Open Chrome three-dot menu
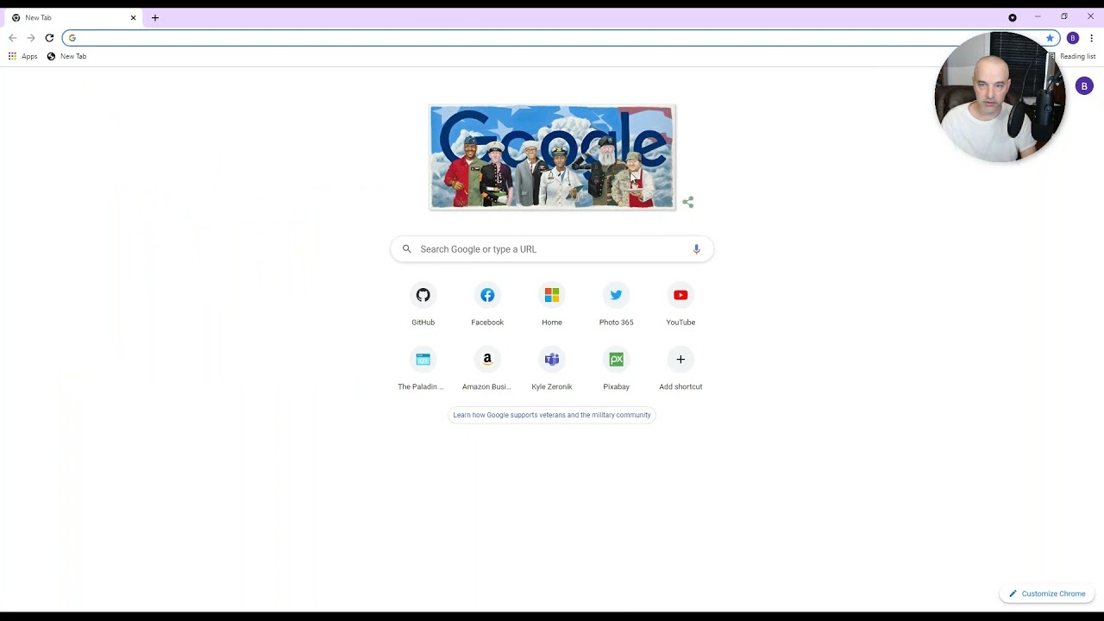 (1091, 38)
